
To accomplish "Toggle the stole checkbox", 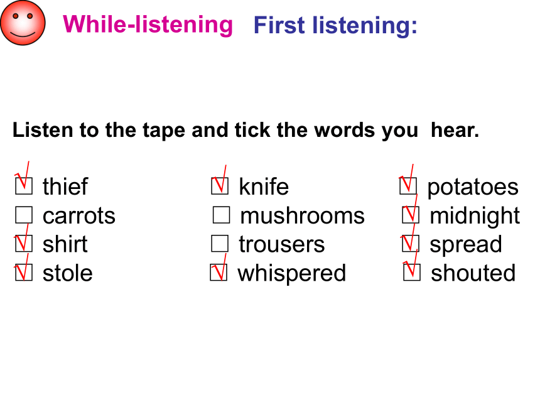I will click(x=24, y=273).
